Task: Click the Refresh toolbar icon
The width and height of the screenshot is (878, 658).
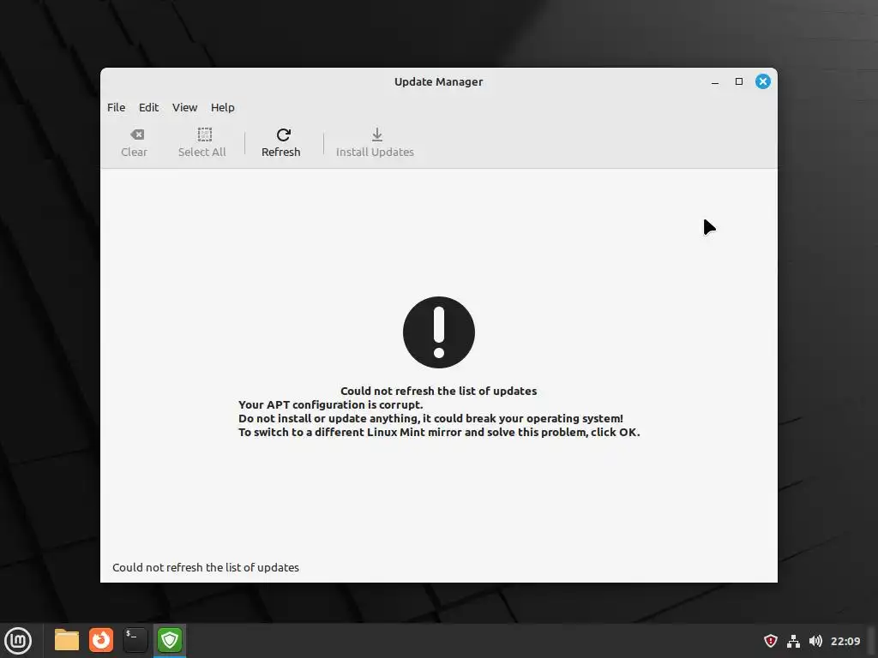Action: [x=283, y=135]
